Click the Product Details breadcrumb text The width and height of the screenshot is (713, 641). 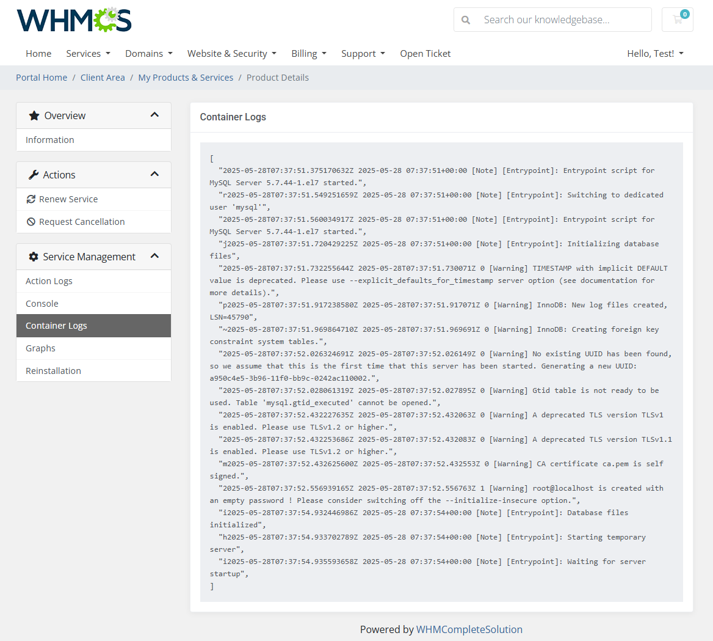(x=277, y=78)
